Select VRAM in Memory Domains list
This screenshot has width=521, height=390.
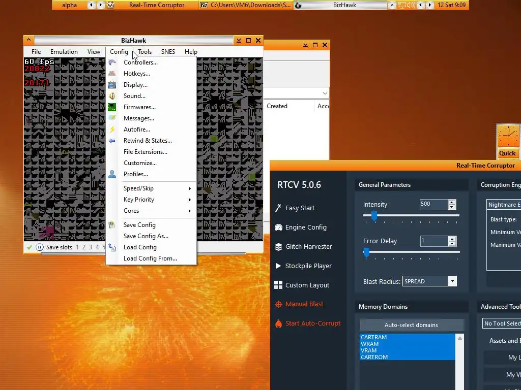click(408, 350)
